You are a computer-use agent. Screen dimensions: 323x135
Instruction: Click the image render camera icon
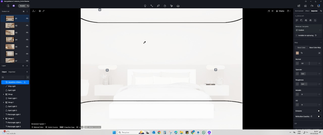coord(305,6)
